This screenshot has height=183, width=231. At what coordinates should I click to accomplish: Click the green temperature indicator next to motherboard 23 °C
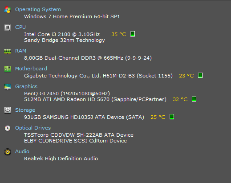200,75
